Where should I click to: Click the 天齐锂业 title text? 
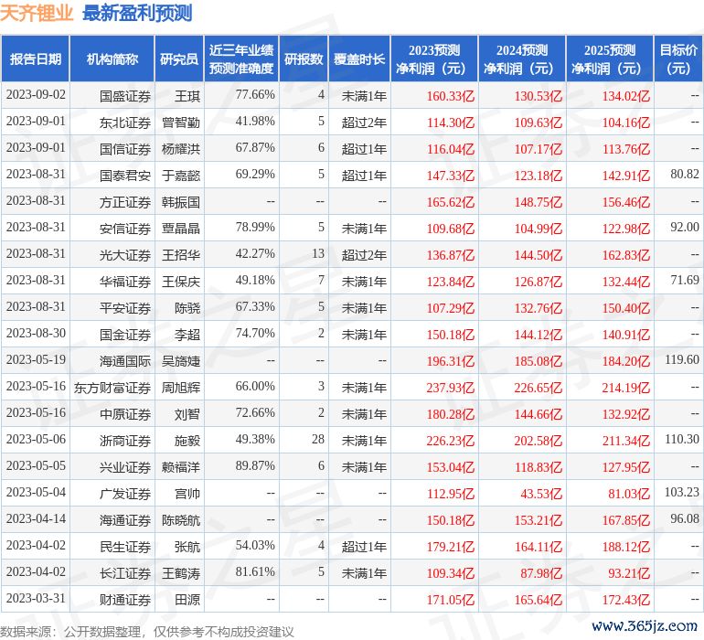(37, 13)
